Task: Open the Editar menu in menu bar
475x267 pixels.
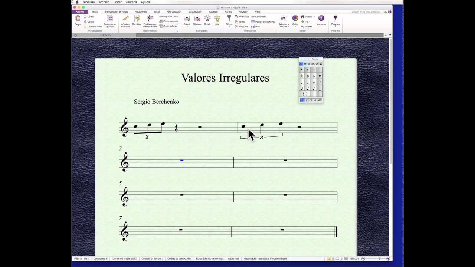Action: [117, 2]
